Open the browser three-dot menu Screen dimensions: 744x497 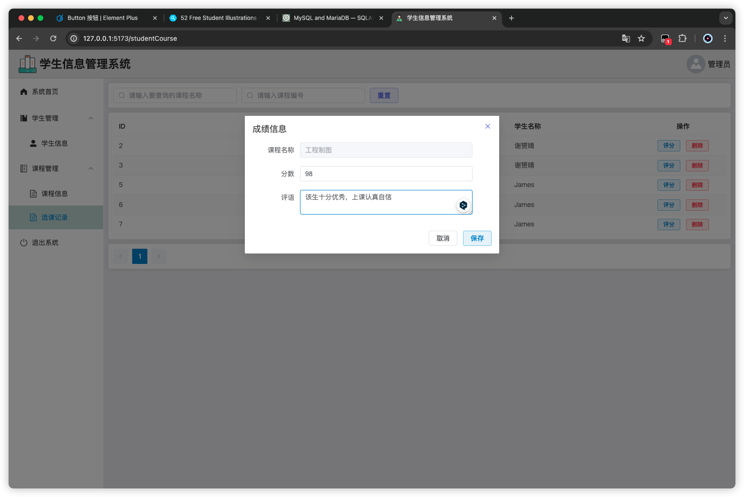(725, 38)
